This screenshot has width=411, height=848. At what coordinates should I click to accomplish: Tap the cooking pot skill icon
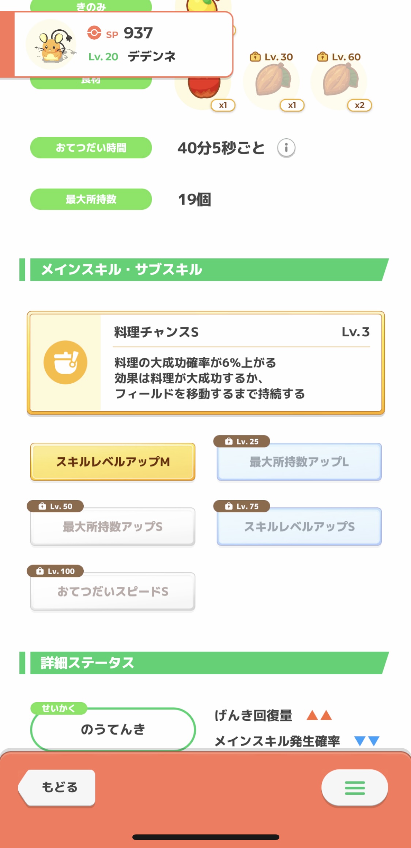pyautogui.click(x=65, y=362)
